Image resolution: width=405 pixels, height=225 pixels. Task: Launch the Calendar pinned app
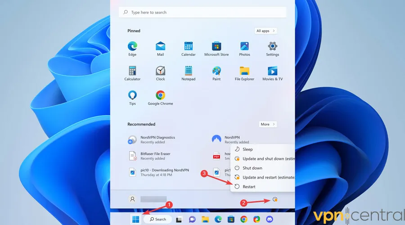pos(188,49)
